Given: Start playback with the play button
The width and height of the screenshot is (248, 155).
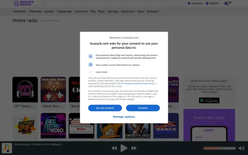Looking at the screenshot, I should (x=124, y=148).
